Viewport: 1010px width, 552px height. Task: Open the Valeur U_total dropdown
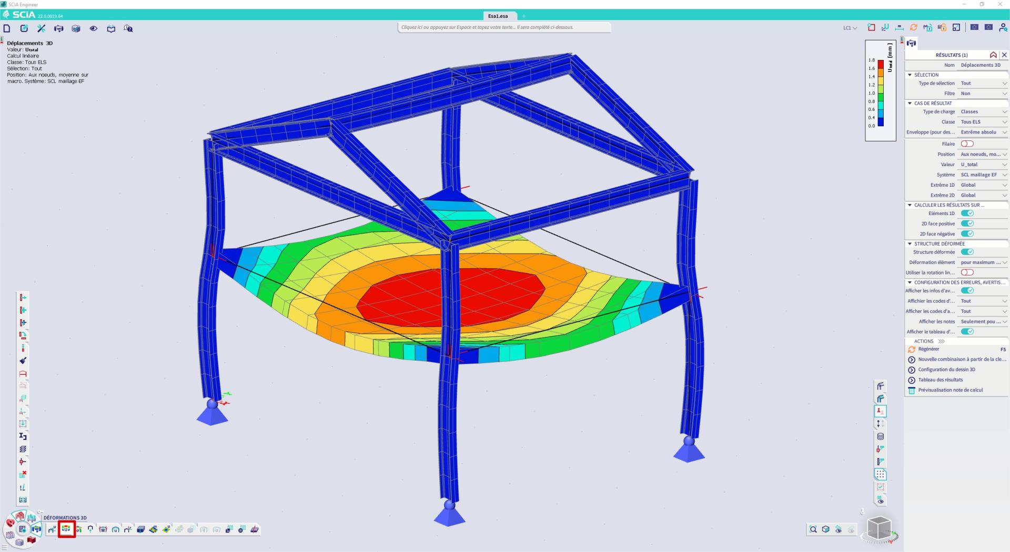coord(983,165)
